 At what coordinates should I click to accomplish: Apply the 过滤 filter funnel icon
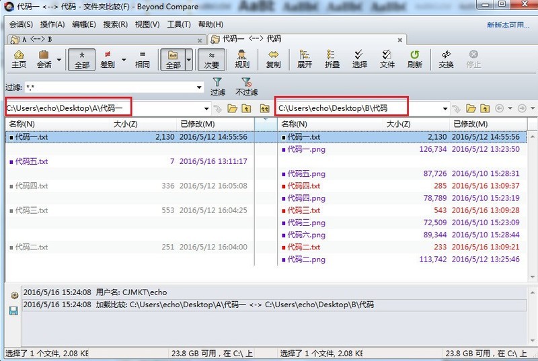coord(217,87)
